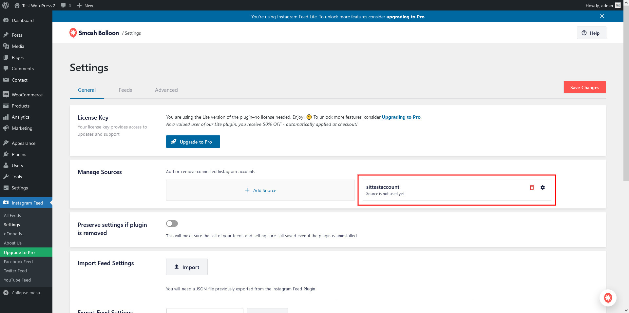Click the Save Changes button
The width and height of the screenshot is (629, 313).
click(584, 88)
